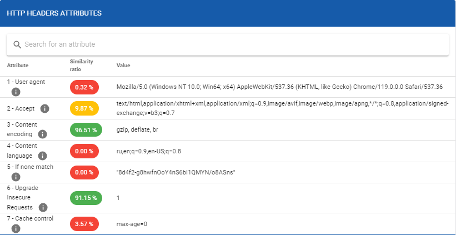Screen dimensions: 456x235
Task: Click the green 96.51 % similarity badge
Action: click(86, 130)
